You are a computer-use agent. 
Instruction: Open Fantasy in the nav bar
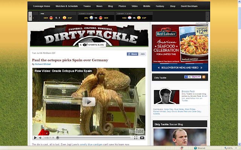point(160,6)
